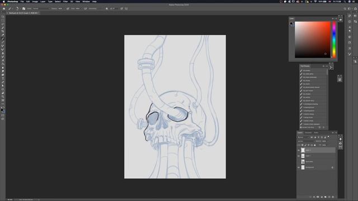Hide Layer 1 with its eye icon
Image resolution: width=358 pixels, height=201 pixels.
click(x=298, y=156)
